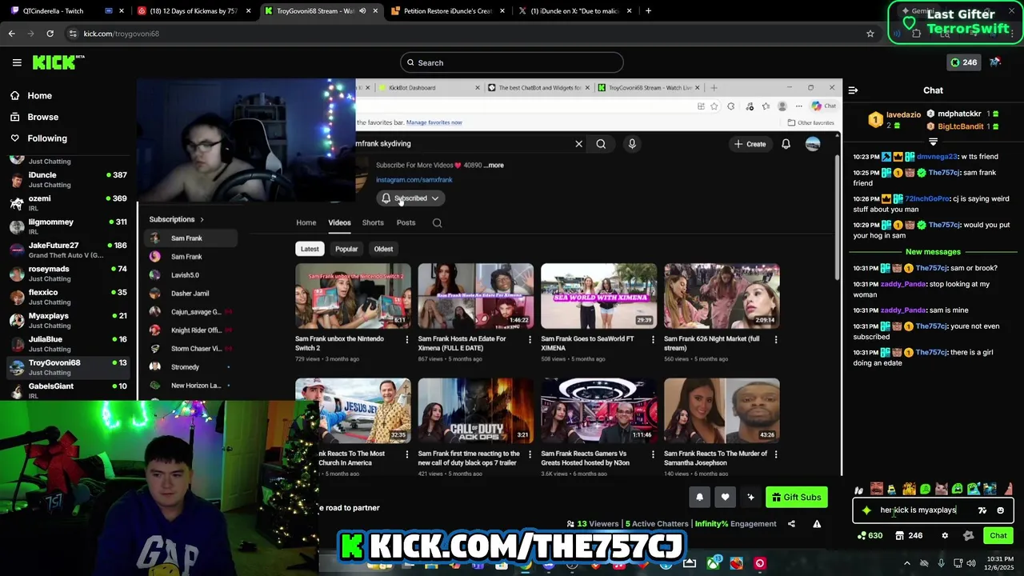This screenshot has width=1024, height=576.
Task: Go back in the browser
Action: pyautogui.click(x=11, y=34)
